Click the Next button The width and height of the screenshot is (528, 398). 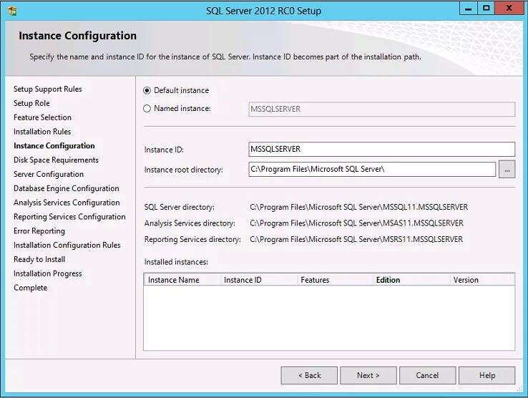point(368,375)
